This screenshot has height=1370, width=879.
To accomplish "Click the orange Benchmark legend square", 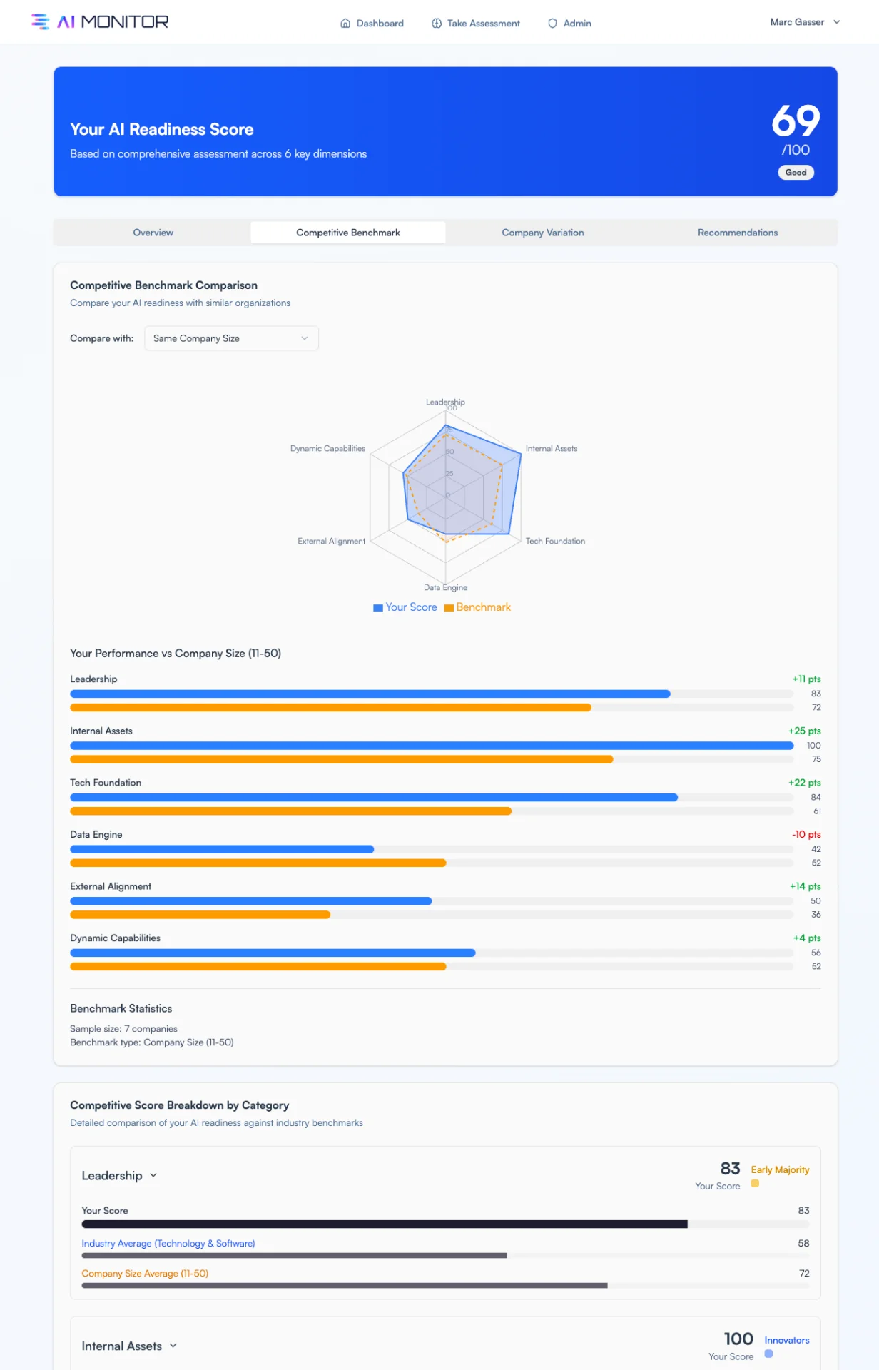I will [449, 608].
